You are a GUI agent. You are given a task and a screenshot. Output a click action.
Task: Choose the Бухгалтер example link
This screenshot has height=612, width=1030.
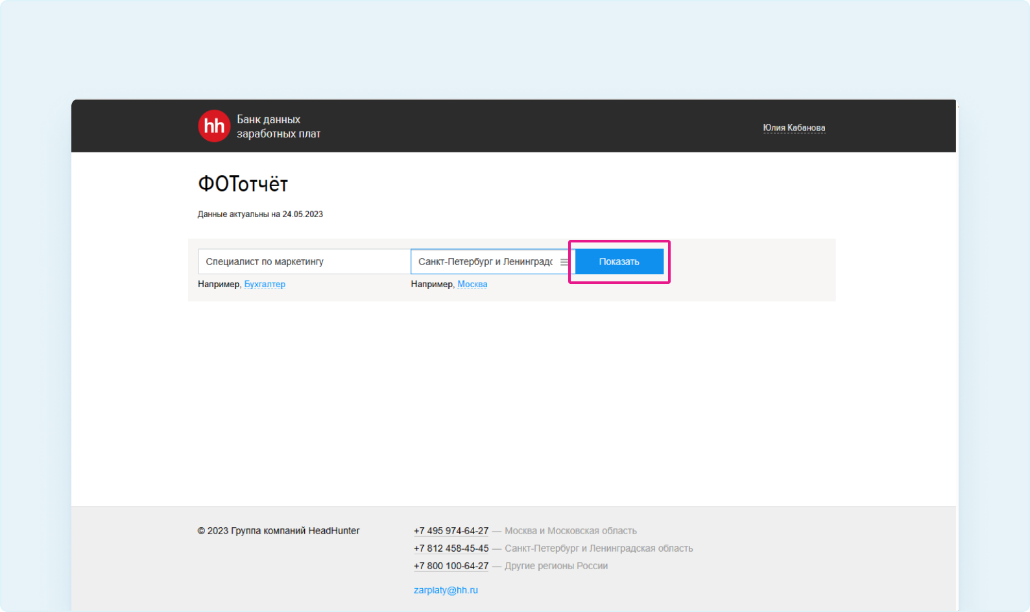265,285
